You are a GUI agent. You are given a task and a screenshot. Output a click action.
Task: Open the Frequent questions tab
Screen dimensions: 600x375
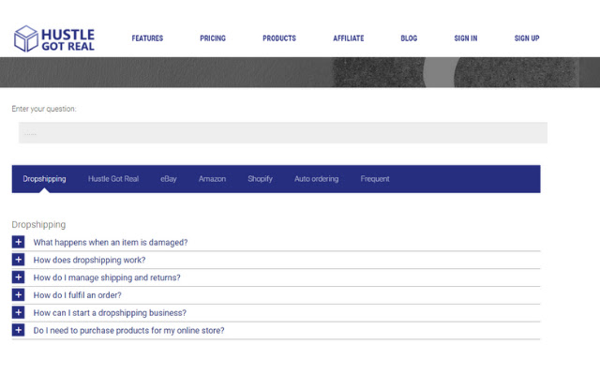[x=375, y=179]
